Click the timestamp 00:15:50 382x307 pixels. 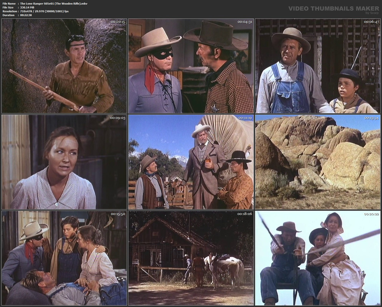pyautogui.click(x=118, y=214)
